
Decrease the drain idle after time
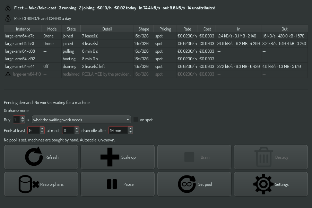(x=130, y=132)
